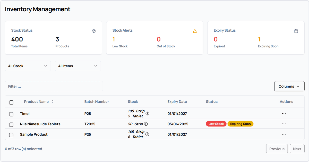Open the actions menu for Sample Product
Viewport: 309px width, 162px height.
click(x=284, y=134)
